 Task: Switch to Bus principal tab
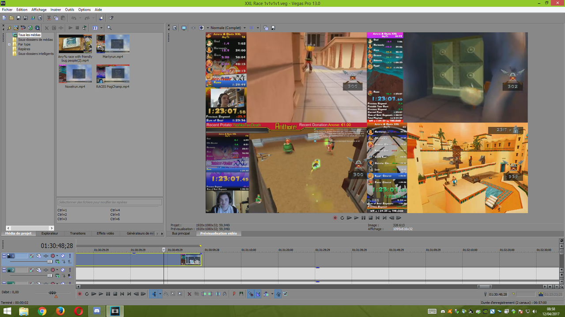pyautogui.click(x=181, y=233)
